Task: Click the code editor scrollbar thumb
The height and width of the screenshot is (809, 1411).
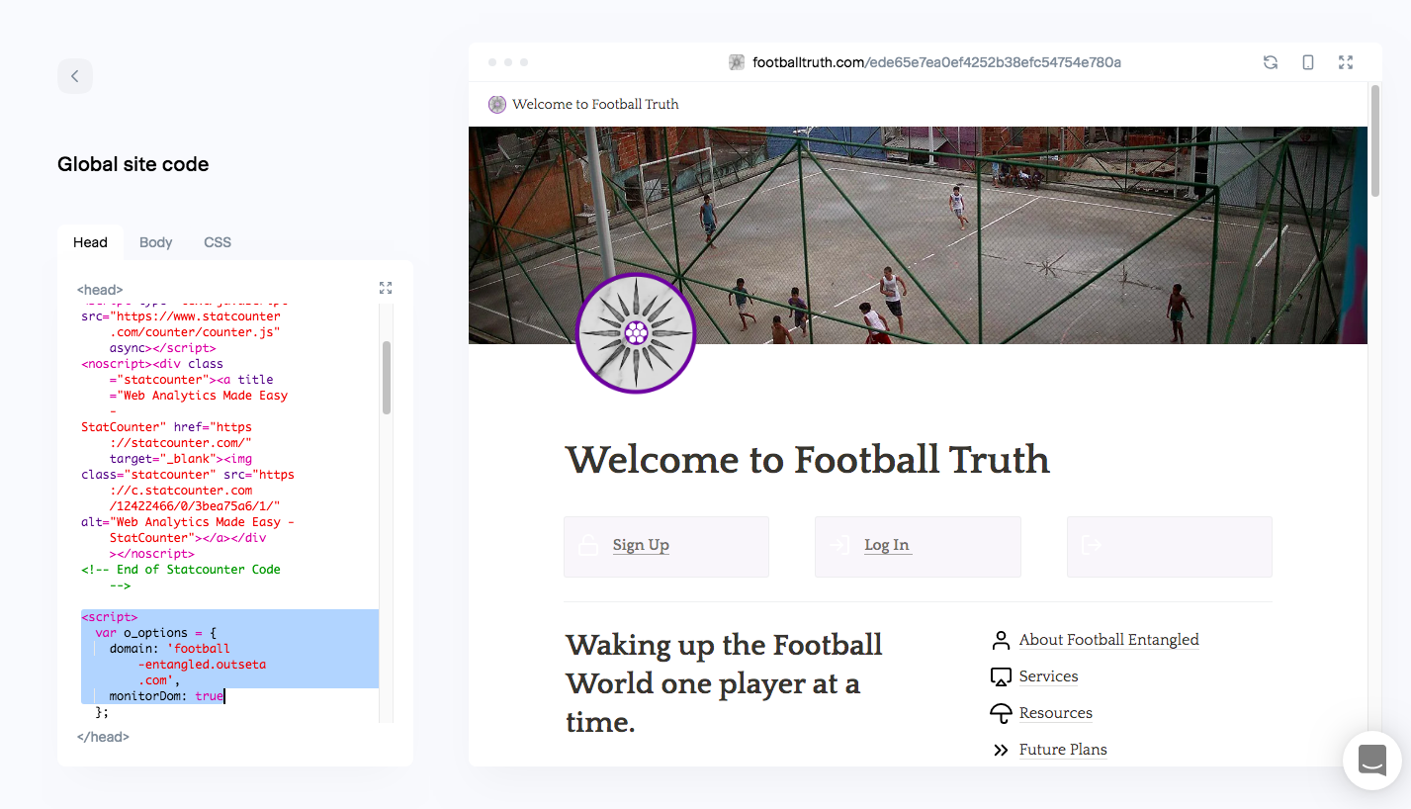Action: [x=387, y=378]
